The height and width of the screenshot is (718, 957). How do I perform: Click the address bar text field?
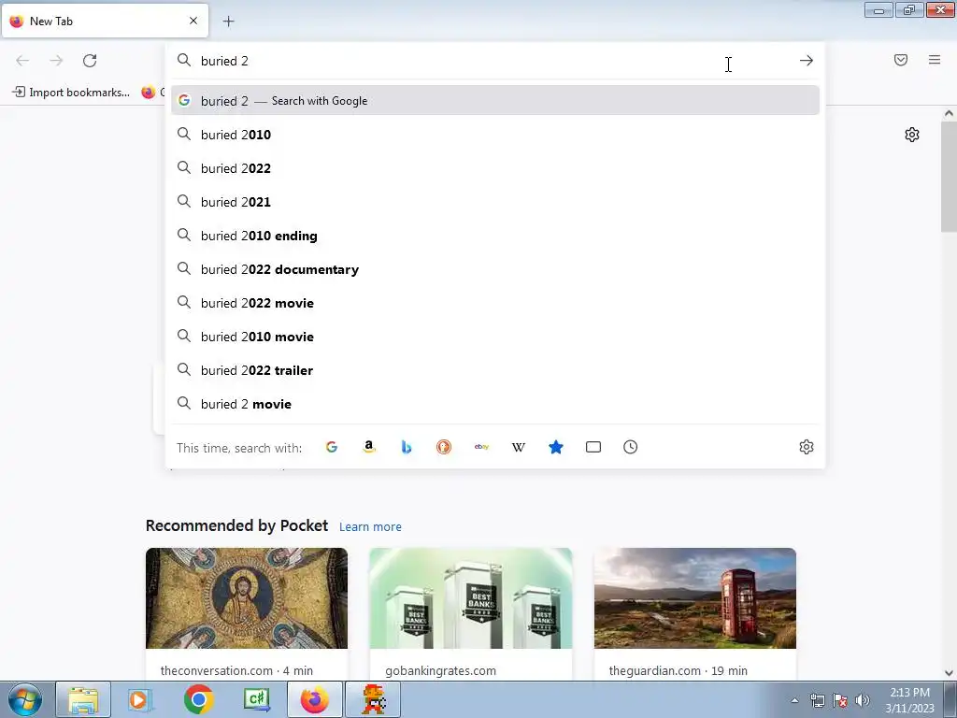494,61
